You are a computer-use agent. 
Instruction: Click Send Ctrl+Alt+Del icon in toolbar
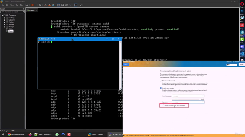(40, 5)
